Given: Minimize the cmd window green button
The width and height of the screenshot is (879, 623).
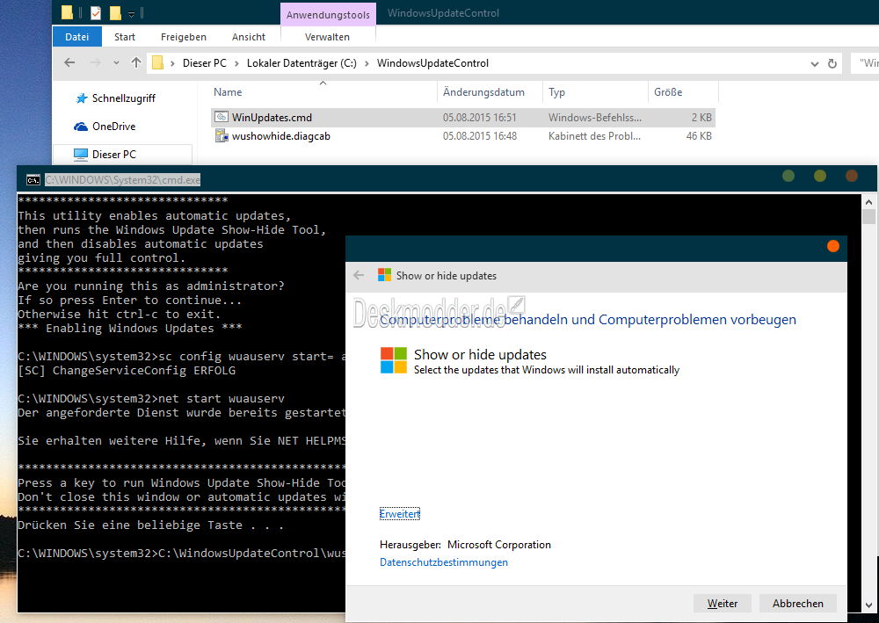Looking at the screenshot, I should (788, 177).
